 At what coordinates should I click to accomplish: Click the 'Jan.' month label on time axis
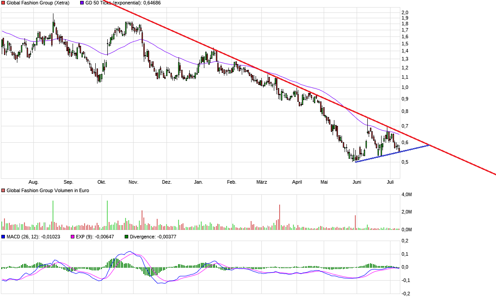[x=198, y=182]
